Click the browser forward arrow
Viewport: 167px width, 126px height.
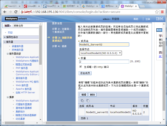10,12
